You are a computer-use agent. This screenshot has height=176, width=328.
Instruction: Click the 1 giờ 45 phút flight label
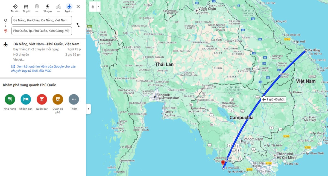(273, 100)
